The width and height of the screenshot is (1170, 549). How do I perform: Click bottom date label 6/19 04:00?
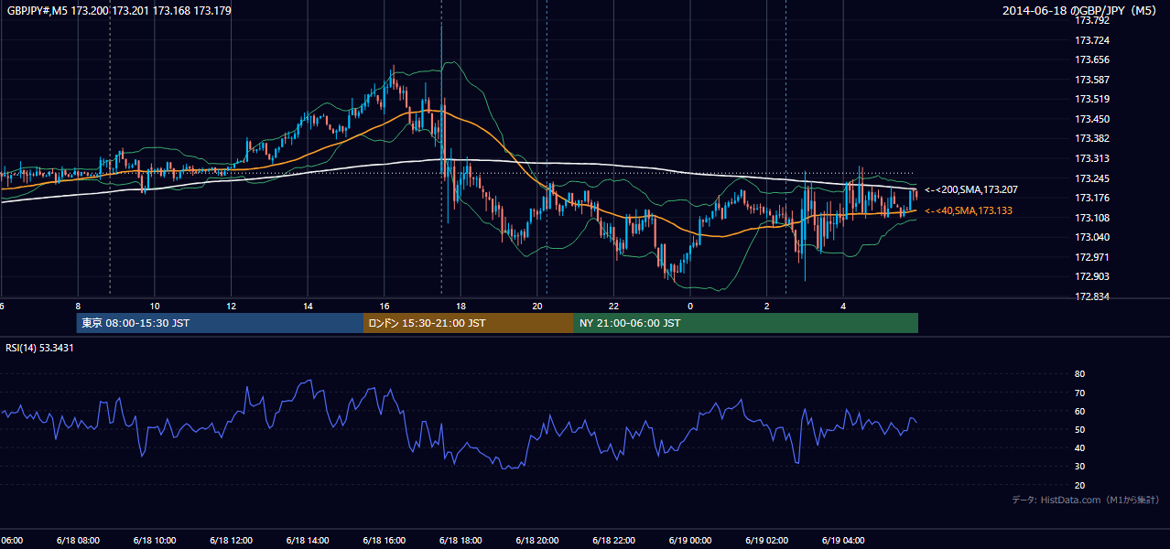[843, 541]
